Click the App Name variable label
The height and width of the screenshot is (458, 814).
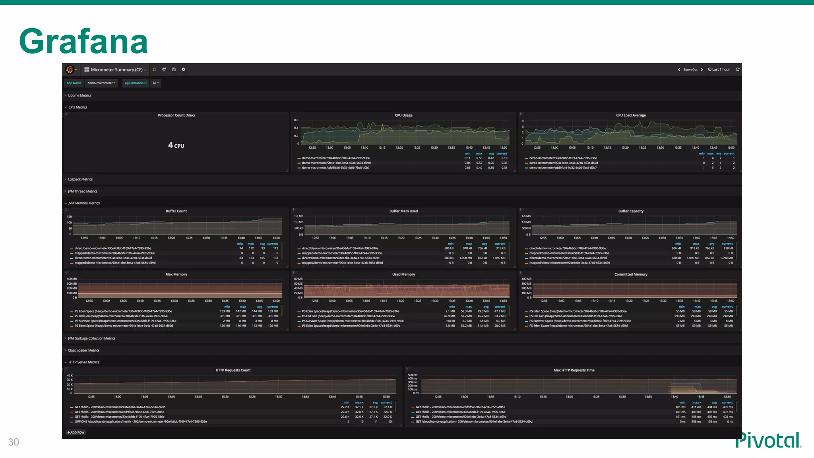point(74,83)
